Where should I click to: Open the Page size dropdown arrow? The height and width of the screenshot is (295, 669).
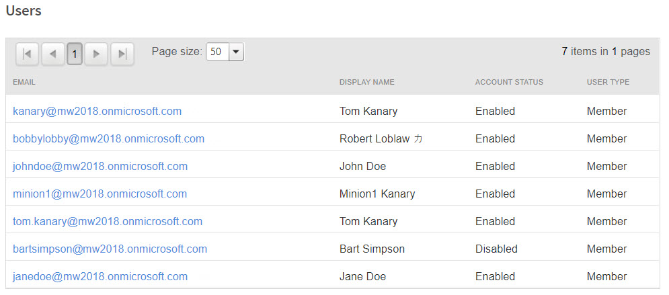[x=236, y=52]
